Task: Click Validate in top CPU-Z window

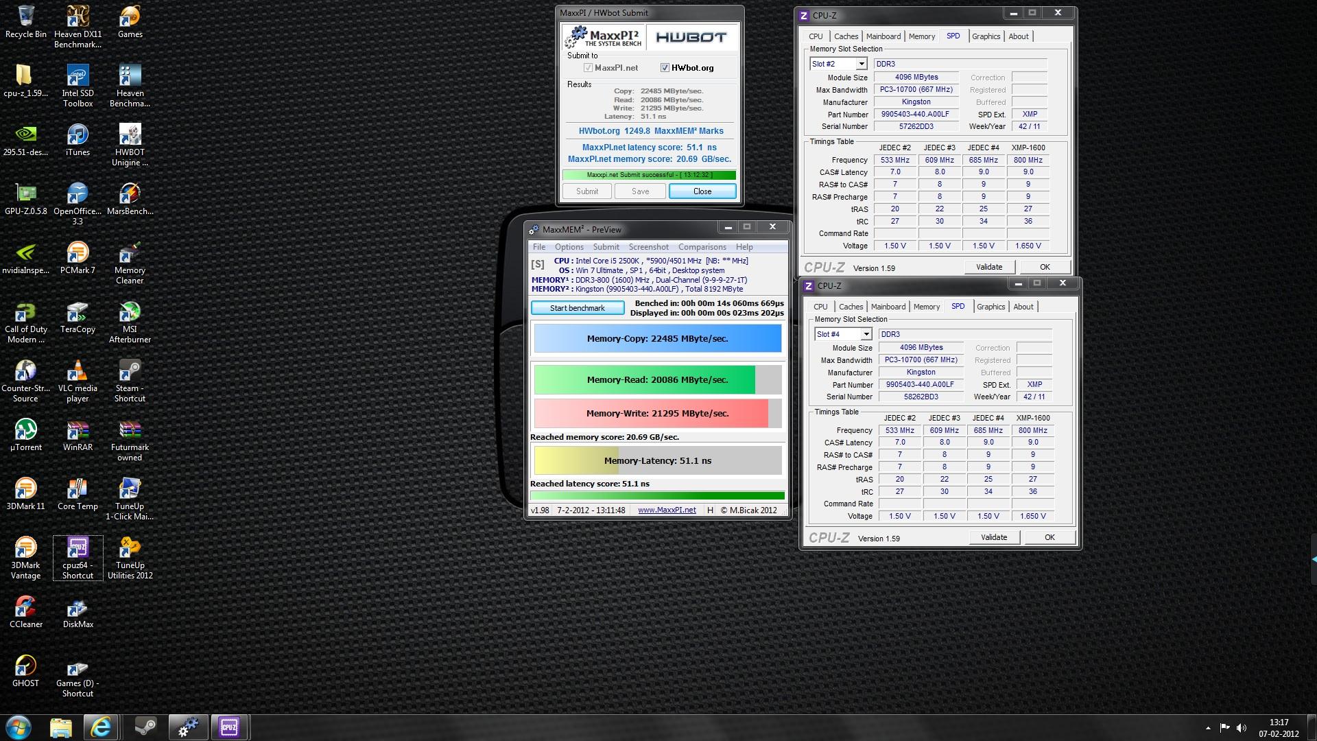Action: (989, 267)
